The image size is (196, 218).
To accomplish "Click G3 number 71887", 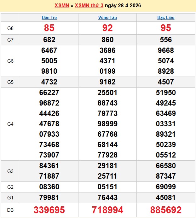I will coord(49,176).
